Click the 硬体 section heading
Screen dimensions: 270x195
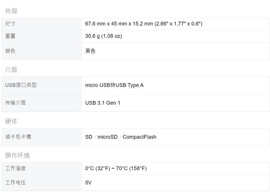(x=11, y=121)
